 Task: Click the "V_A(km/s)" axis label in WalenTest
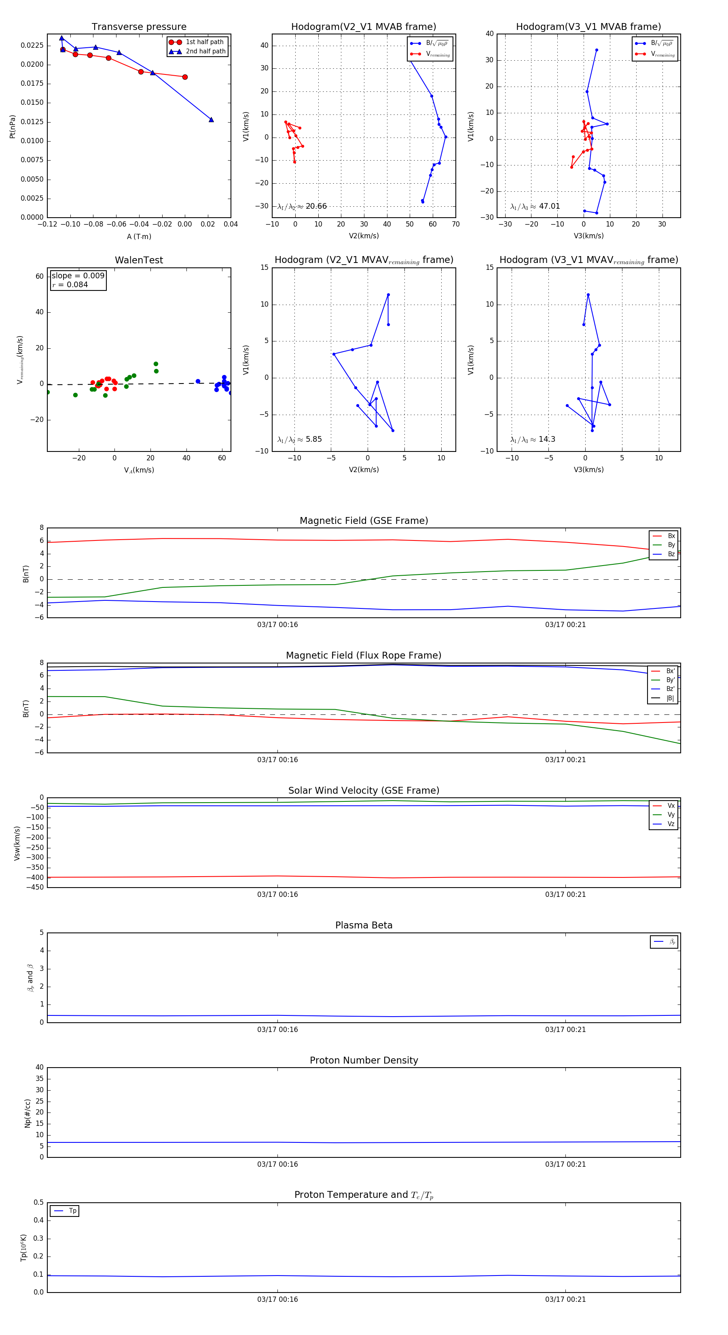coord(139,470)
